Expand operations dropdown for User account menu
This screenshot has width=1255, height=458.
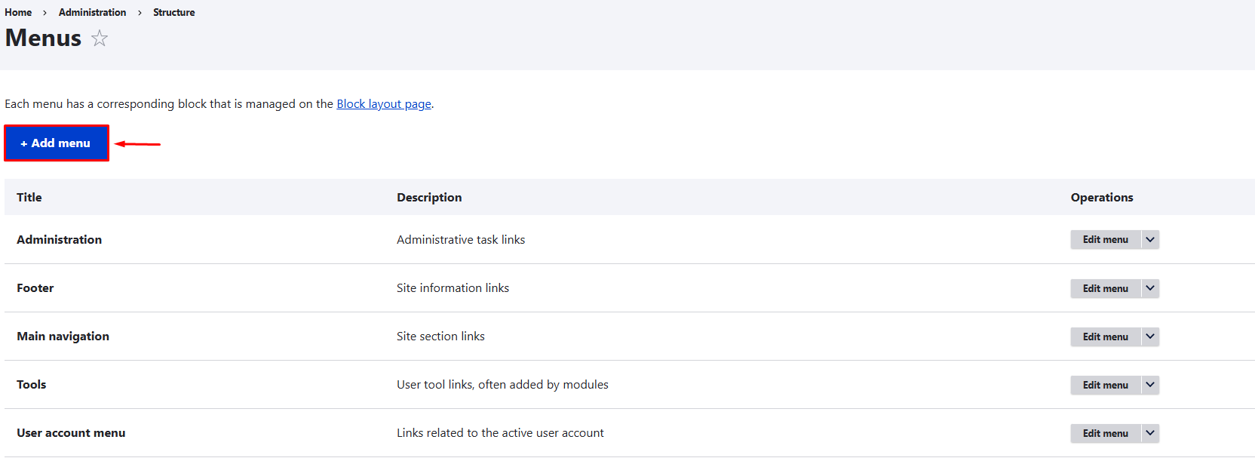[x=1150, y=433]
